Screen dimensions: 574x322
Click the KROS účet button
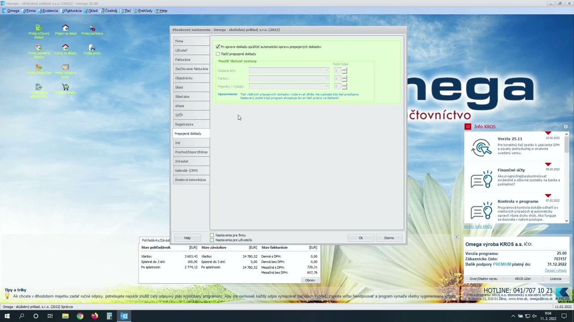522,279
